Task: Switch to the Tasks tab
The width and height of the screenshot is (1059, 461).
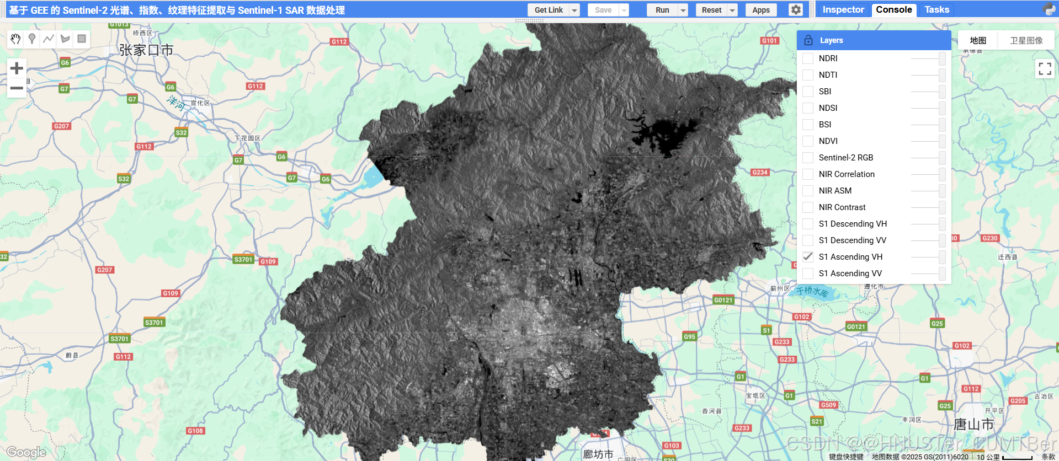Action: 937,9
